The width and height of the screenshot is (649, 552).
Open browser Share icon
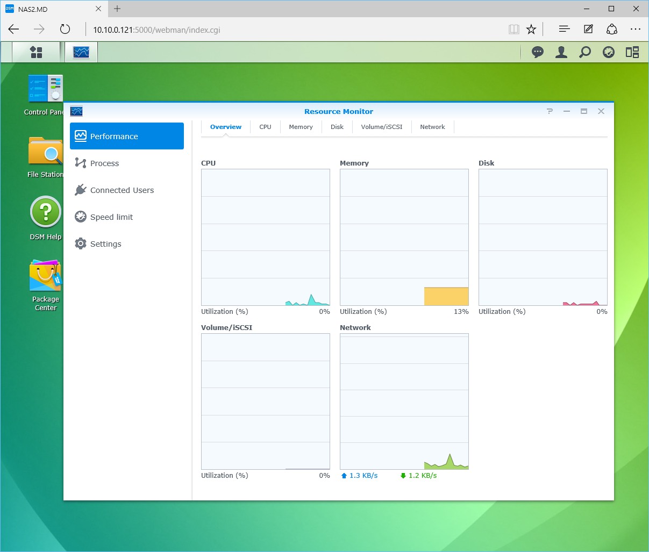612,30
